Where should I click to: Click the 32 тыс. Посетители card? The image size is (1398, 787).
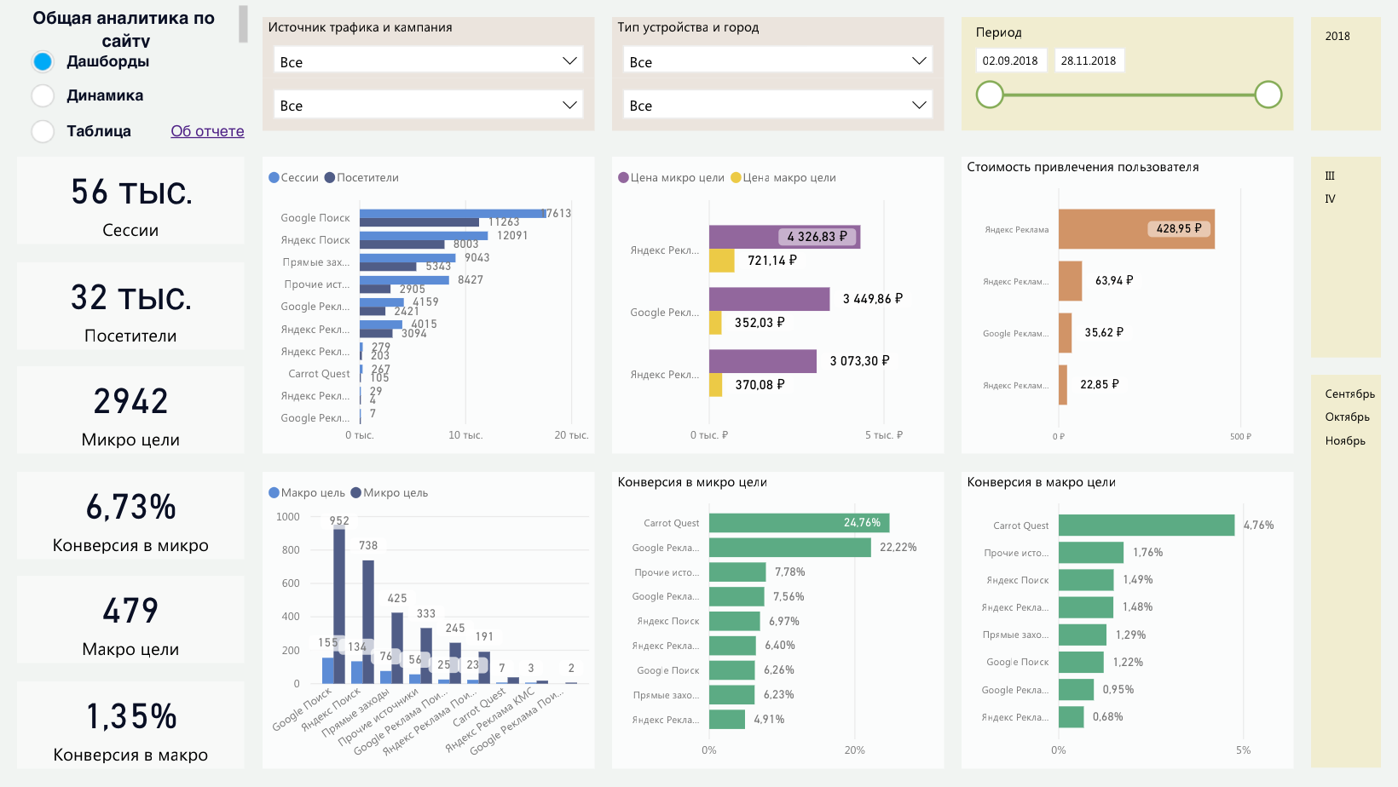pos(130,306)
